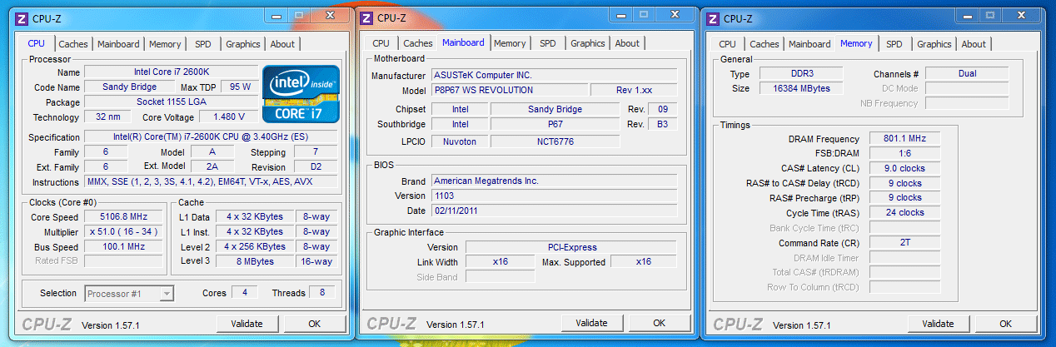Click the Multiplier value 'x 51.0 ( 16 - 34 )'
The height and width of the screenshot is (347, 1056).
tap(123, 231)
